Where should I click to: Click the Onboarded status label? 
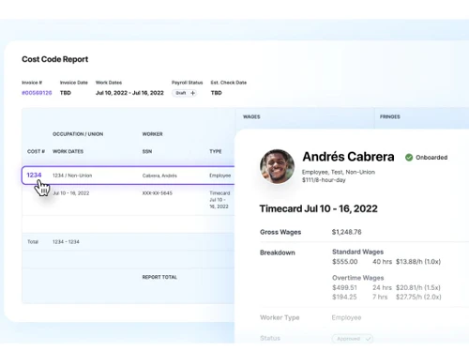pos(431,158)
